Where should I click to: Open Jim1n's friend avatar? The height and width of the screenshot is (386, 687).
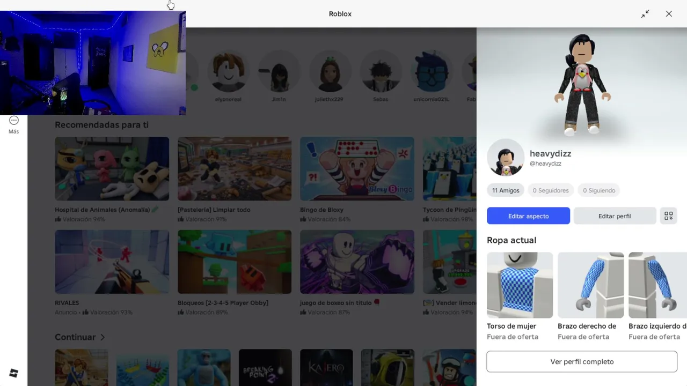pos(279,72)
